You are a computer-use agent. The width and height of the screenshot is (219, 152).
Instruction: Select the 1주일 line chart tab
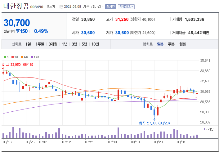click(x=40, y=44)
